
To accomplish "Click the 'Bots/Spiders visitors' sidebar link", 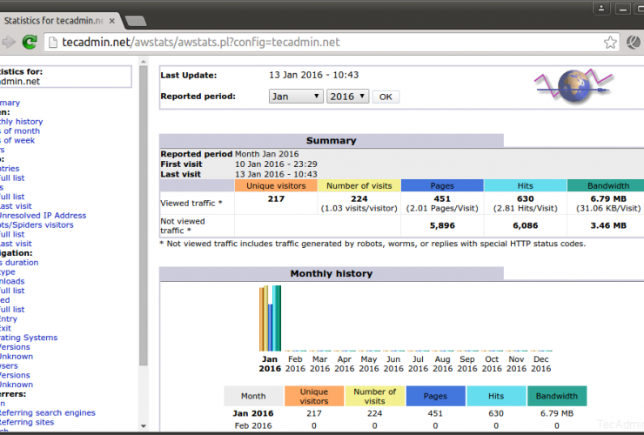I will [x=37, y=224].
